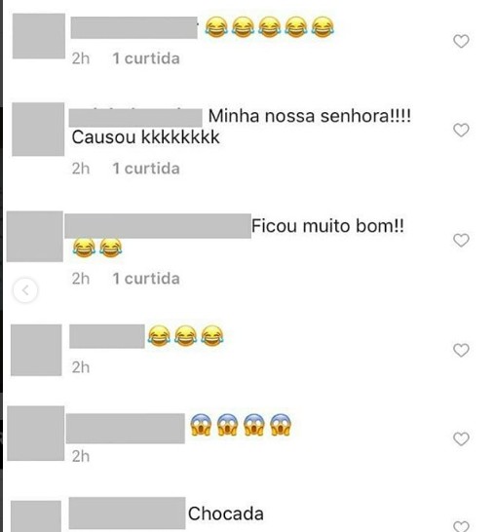The width and height of the screenshot is (495, 532).
Task: Open username before three laughing emojis
Action: pyautogui.click(x=107, y=336)
